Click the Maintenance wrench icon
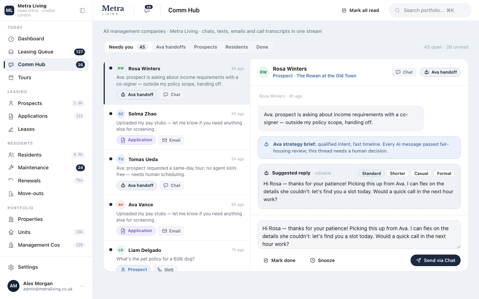 click(11, 168)
